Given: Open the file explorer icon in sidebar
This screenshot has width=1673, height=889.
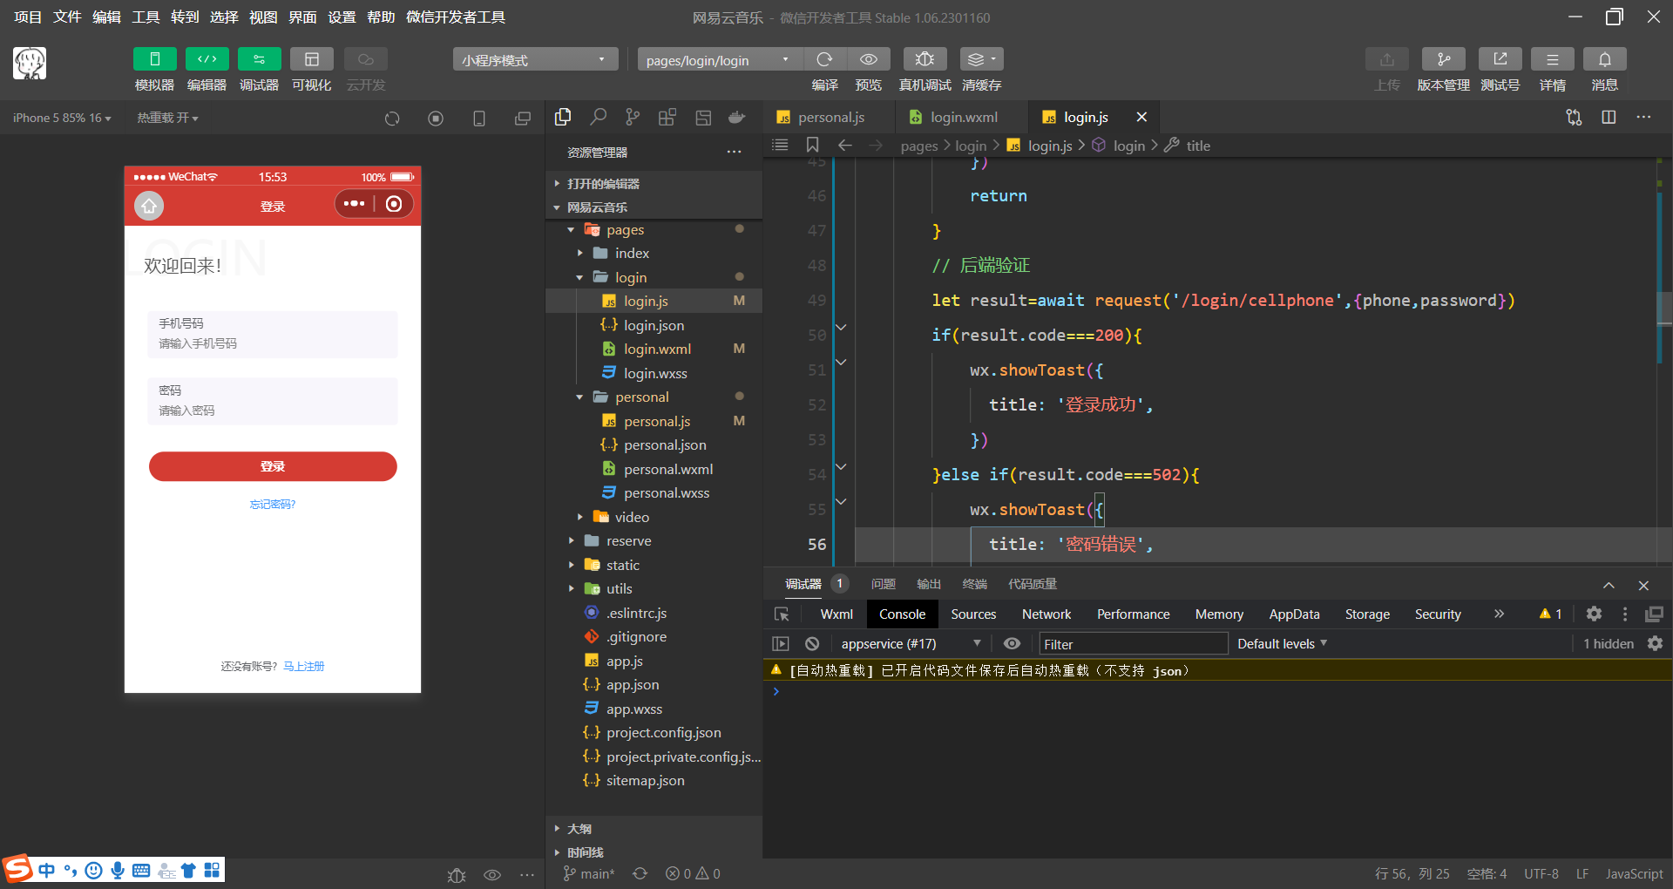Looking at the screenshot, I should (x=563, y=117).
